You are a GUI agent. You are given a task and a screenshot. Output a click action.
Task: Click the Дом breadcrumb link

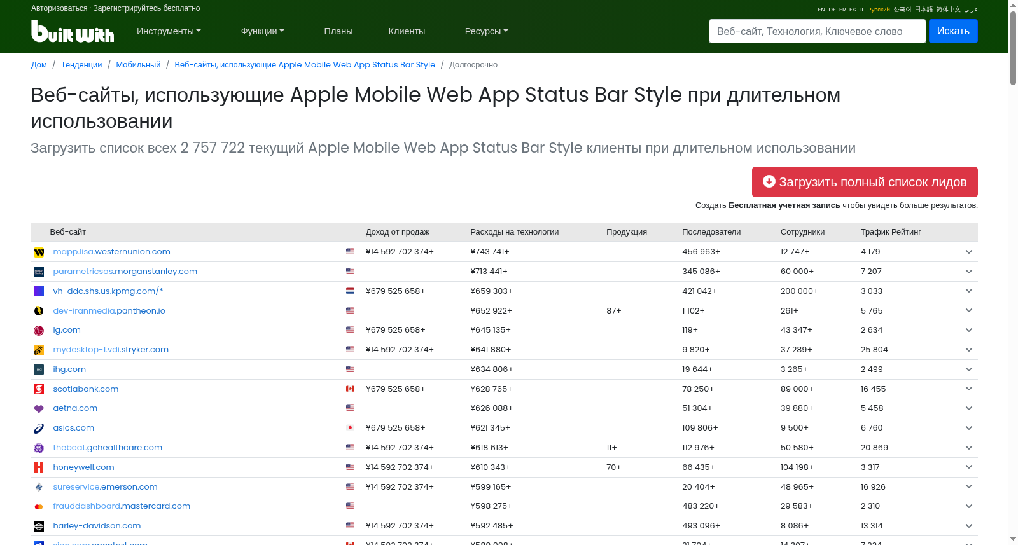point(39,65)
